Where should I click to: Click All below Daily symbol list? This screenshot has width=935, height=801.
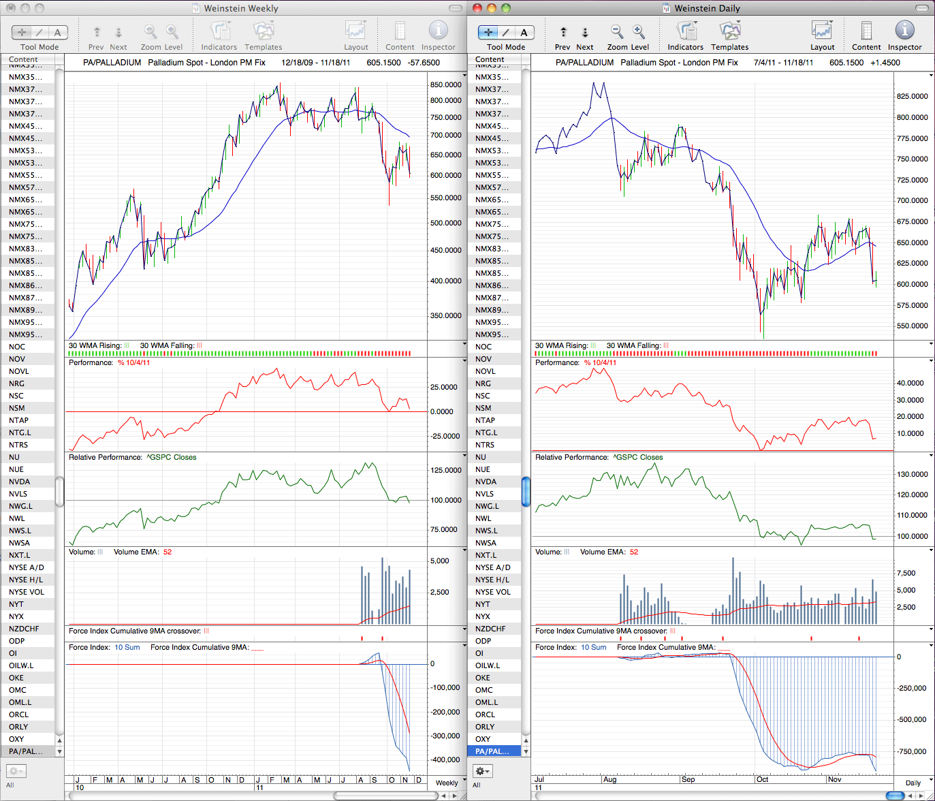(477, 785)
